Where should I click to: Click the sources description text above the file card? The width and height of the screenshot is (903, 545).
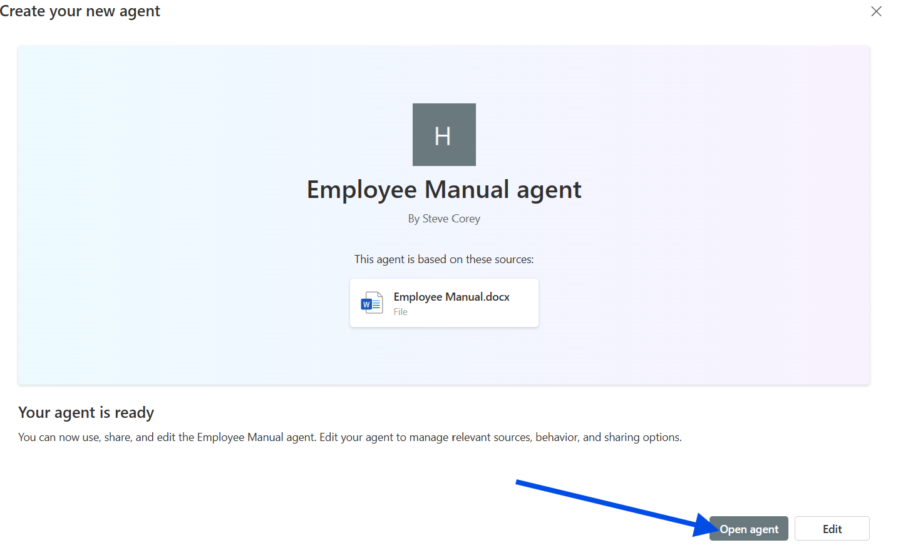pyautogui.click(x=444, y=259)
